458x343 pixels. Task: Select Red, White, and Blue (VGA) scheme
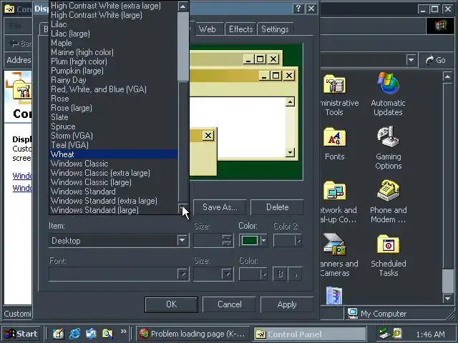click(114, 89)
